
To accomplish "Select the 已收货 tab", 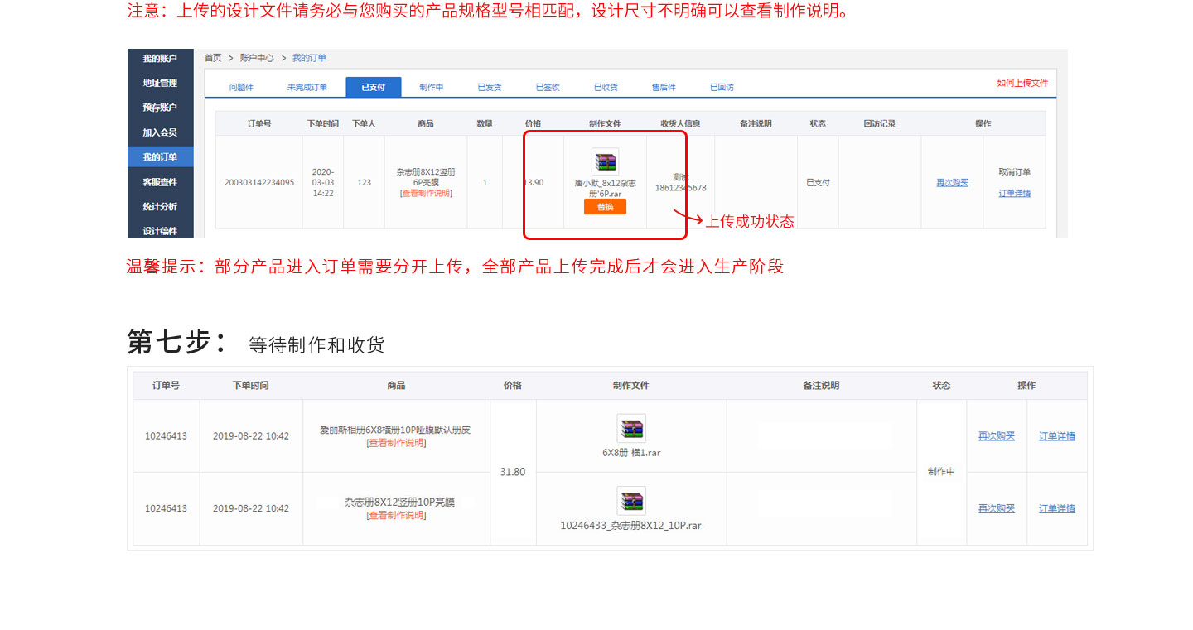I will pos(606,87).
